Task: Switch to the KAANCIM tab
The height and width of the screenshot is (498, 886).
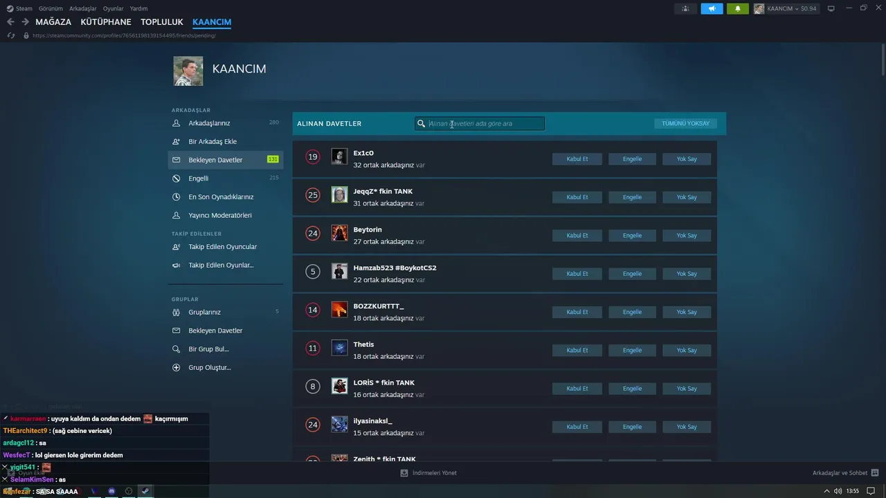Action: point(212,22)
